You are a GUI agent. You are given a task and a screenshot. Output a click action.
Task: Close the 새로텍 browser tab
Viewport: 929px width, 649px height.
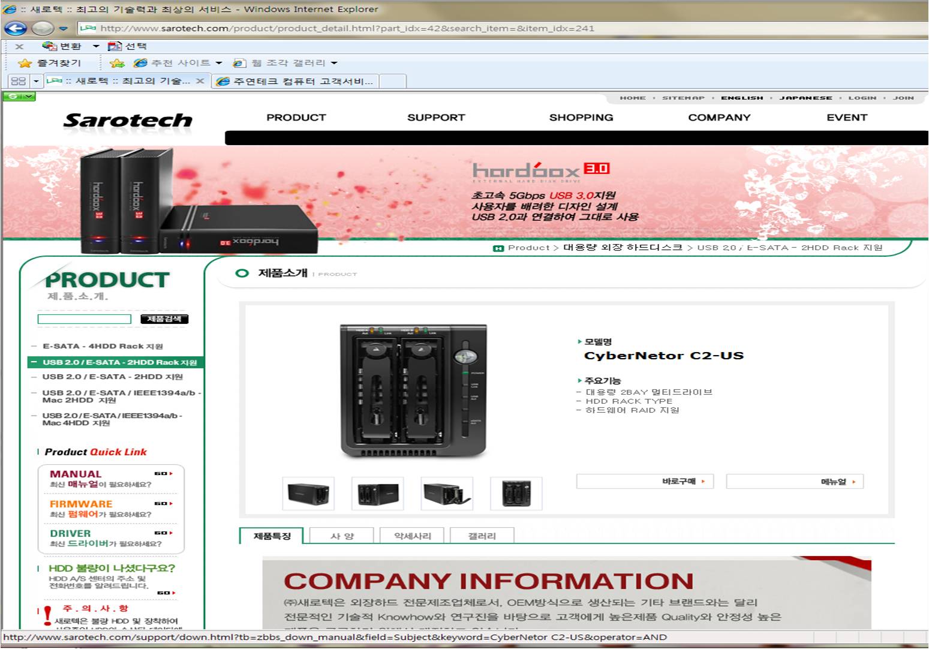tap(200, 80)
